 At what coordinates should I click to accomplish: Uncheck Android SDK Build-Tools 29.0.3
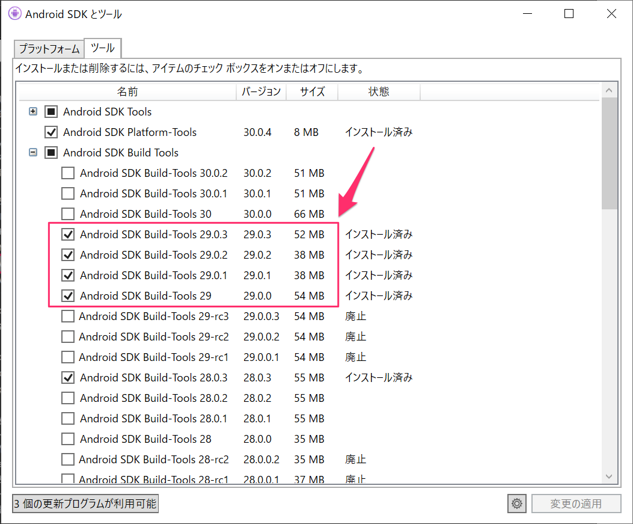tap(68, 234)
